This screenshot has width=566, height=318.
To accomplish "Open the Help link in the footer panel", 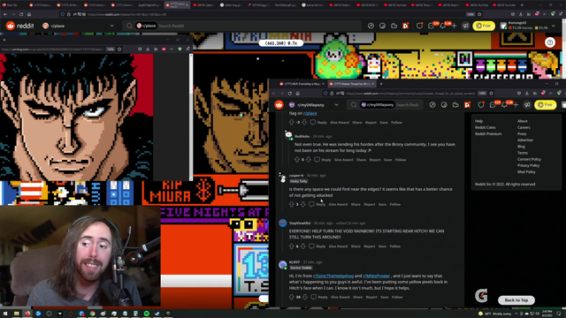I will pyautogui.click(x=478, y=121).
